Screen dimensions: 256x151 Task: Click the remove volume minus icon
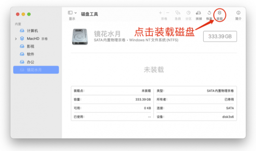168,13
